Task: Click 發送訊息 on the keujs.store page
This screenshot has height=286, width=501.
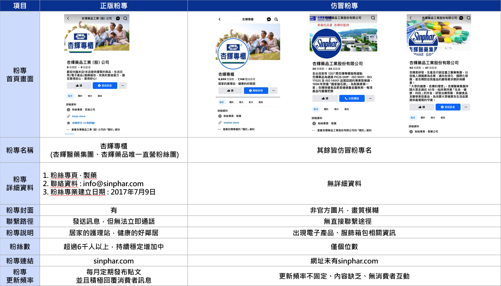Action: (105, 85)
